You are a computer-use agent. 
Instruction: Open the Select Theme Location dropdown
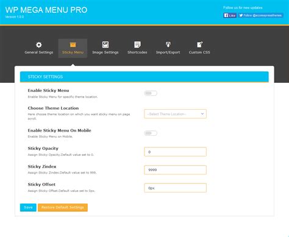click(x=175, y=114)
